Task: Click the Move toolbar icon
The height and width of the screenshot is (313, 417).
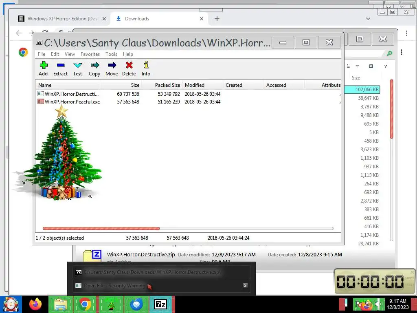Action: point(112,68)
